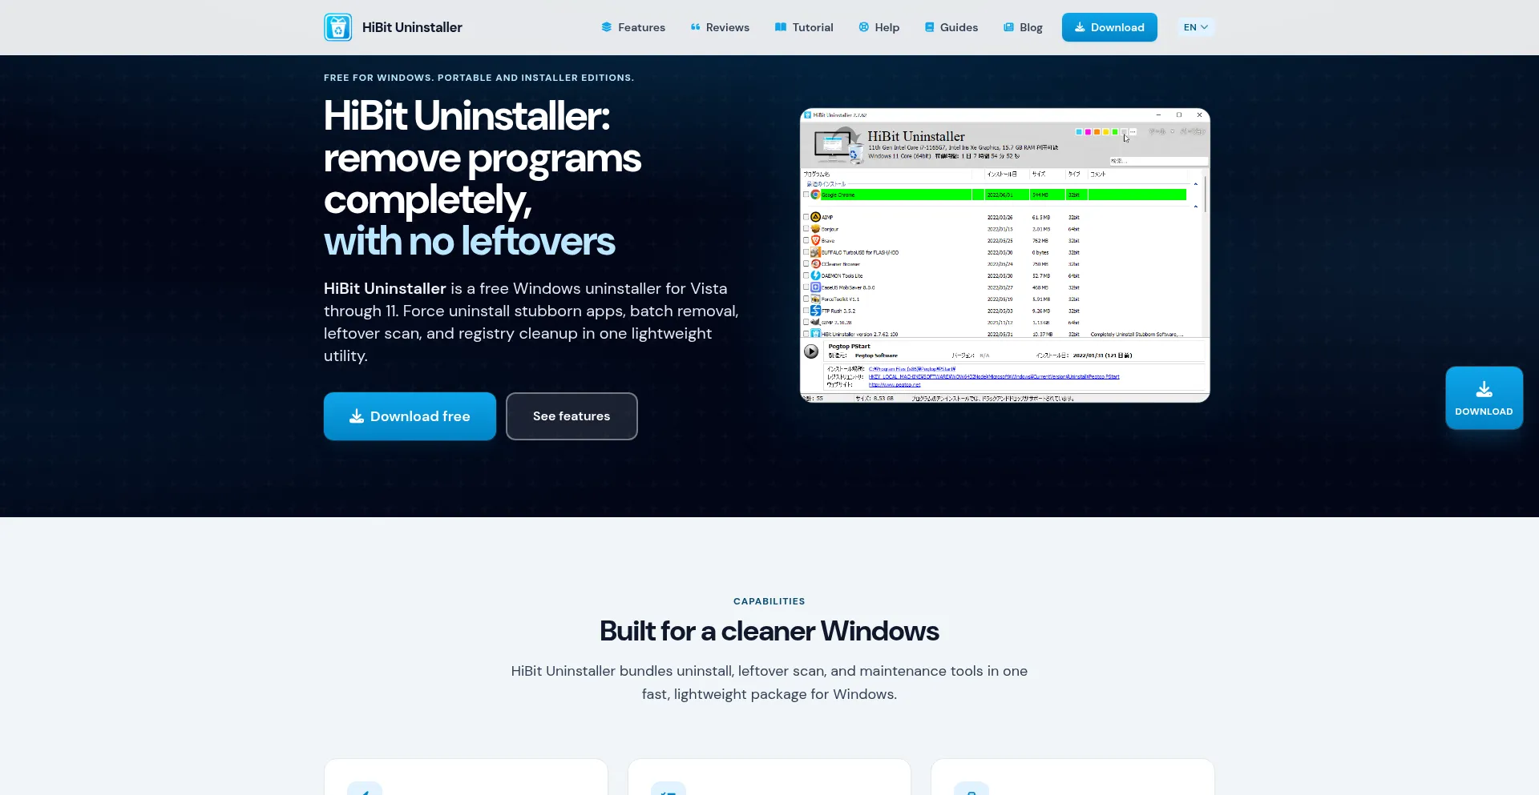Collapse the 最近のインストール group arrow
Image resolution: width=1539 pixels, height=795 pixels.
1195,184
